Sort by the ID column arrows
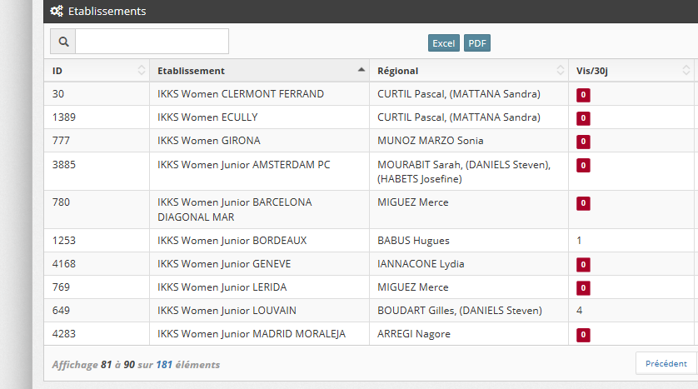The height and width of the screenshot is (389, 698). (x=142, y=71)
